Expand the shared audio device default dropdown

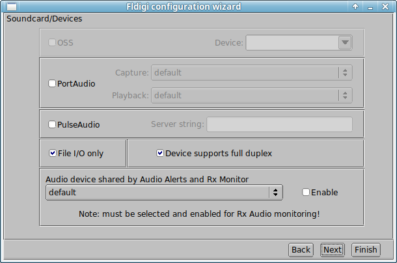(164, 192)
